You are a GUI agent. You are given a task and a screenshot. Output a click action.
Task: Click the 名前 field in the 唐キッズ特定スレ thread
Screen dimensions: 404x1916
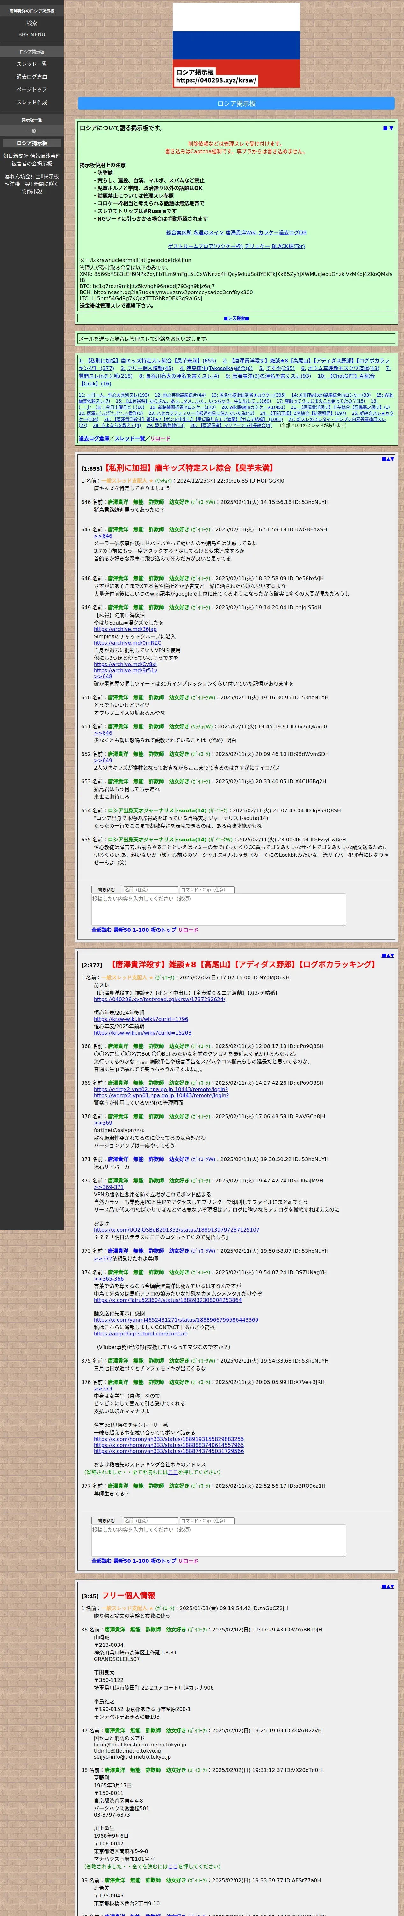151,890
